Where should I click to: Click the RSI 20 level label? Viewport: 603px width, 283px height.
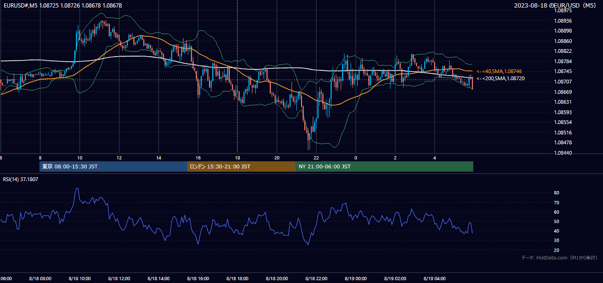click(x=556, y=250)
